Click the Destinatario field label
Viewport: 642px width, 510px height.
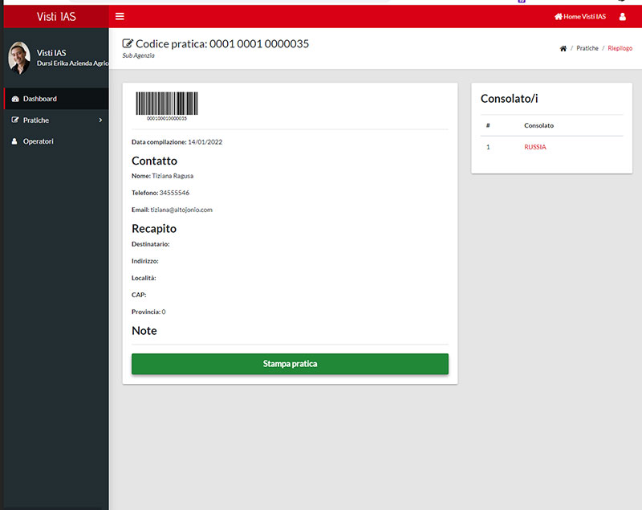[x=151, y=244]
